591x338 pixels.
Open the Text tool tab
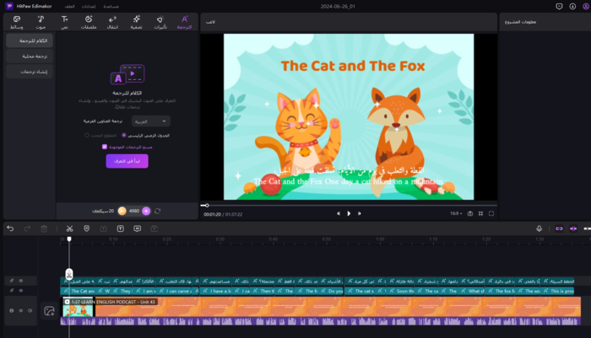pos(64,21)
